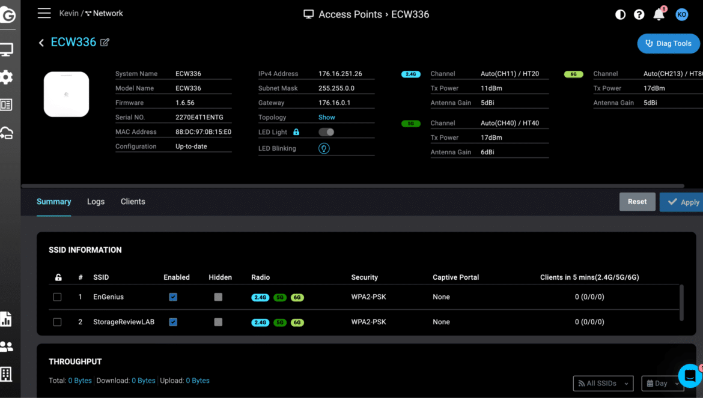Open the monitor devices sidebar icon

[x=6, y=49]
